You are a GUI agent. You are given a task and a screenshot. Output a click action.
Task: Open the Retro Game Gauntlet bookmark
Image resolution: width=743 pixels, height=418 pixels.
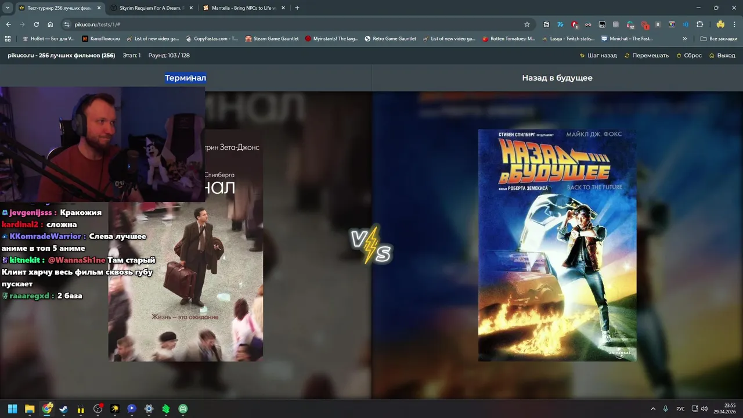point(390,39)
